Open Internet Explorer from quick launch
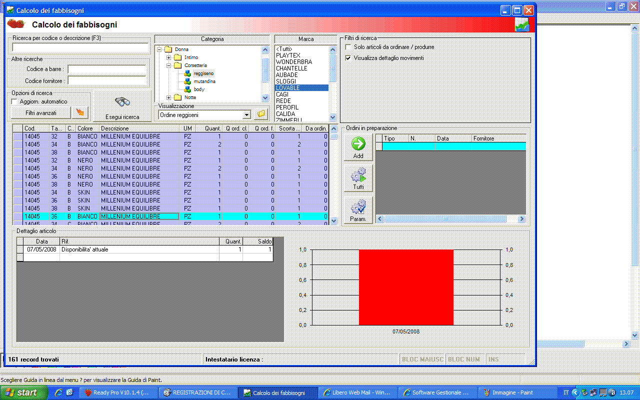This screenshot has height=400, width=640. click(59, 392)
